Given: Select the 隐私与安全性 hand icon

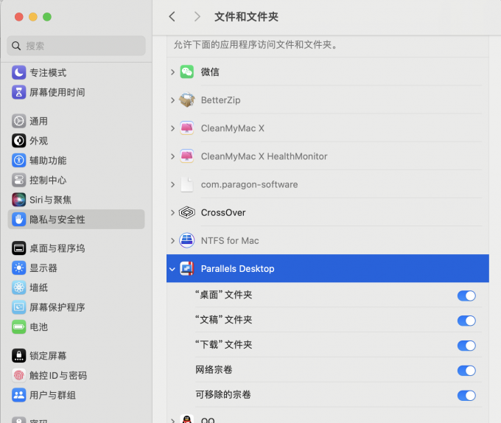Looking at the screenshot, I should coord(19,219).
